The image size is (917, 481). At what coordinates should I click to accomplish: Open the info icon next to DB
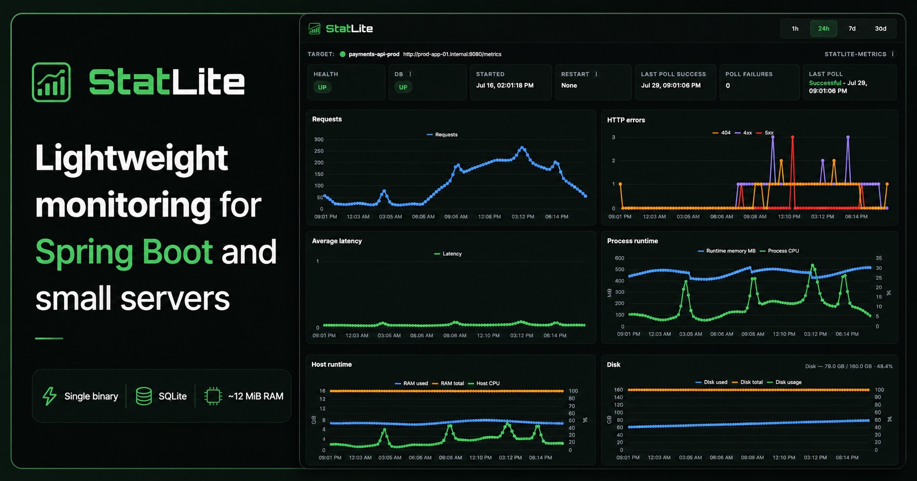point(410,74)
